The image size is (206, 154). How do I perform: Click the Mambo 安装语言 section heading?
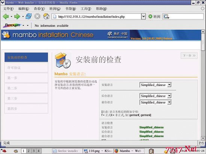pos(70,74)
